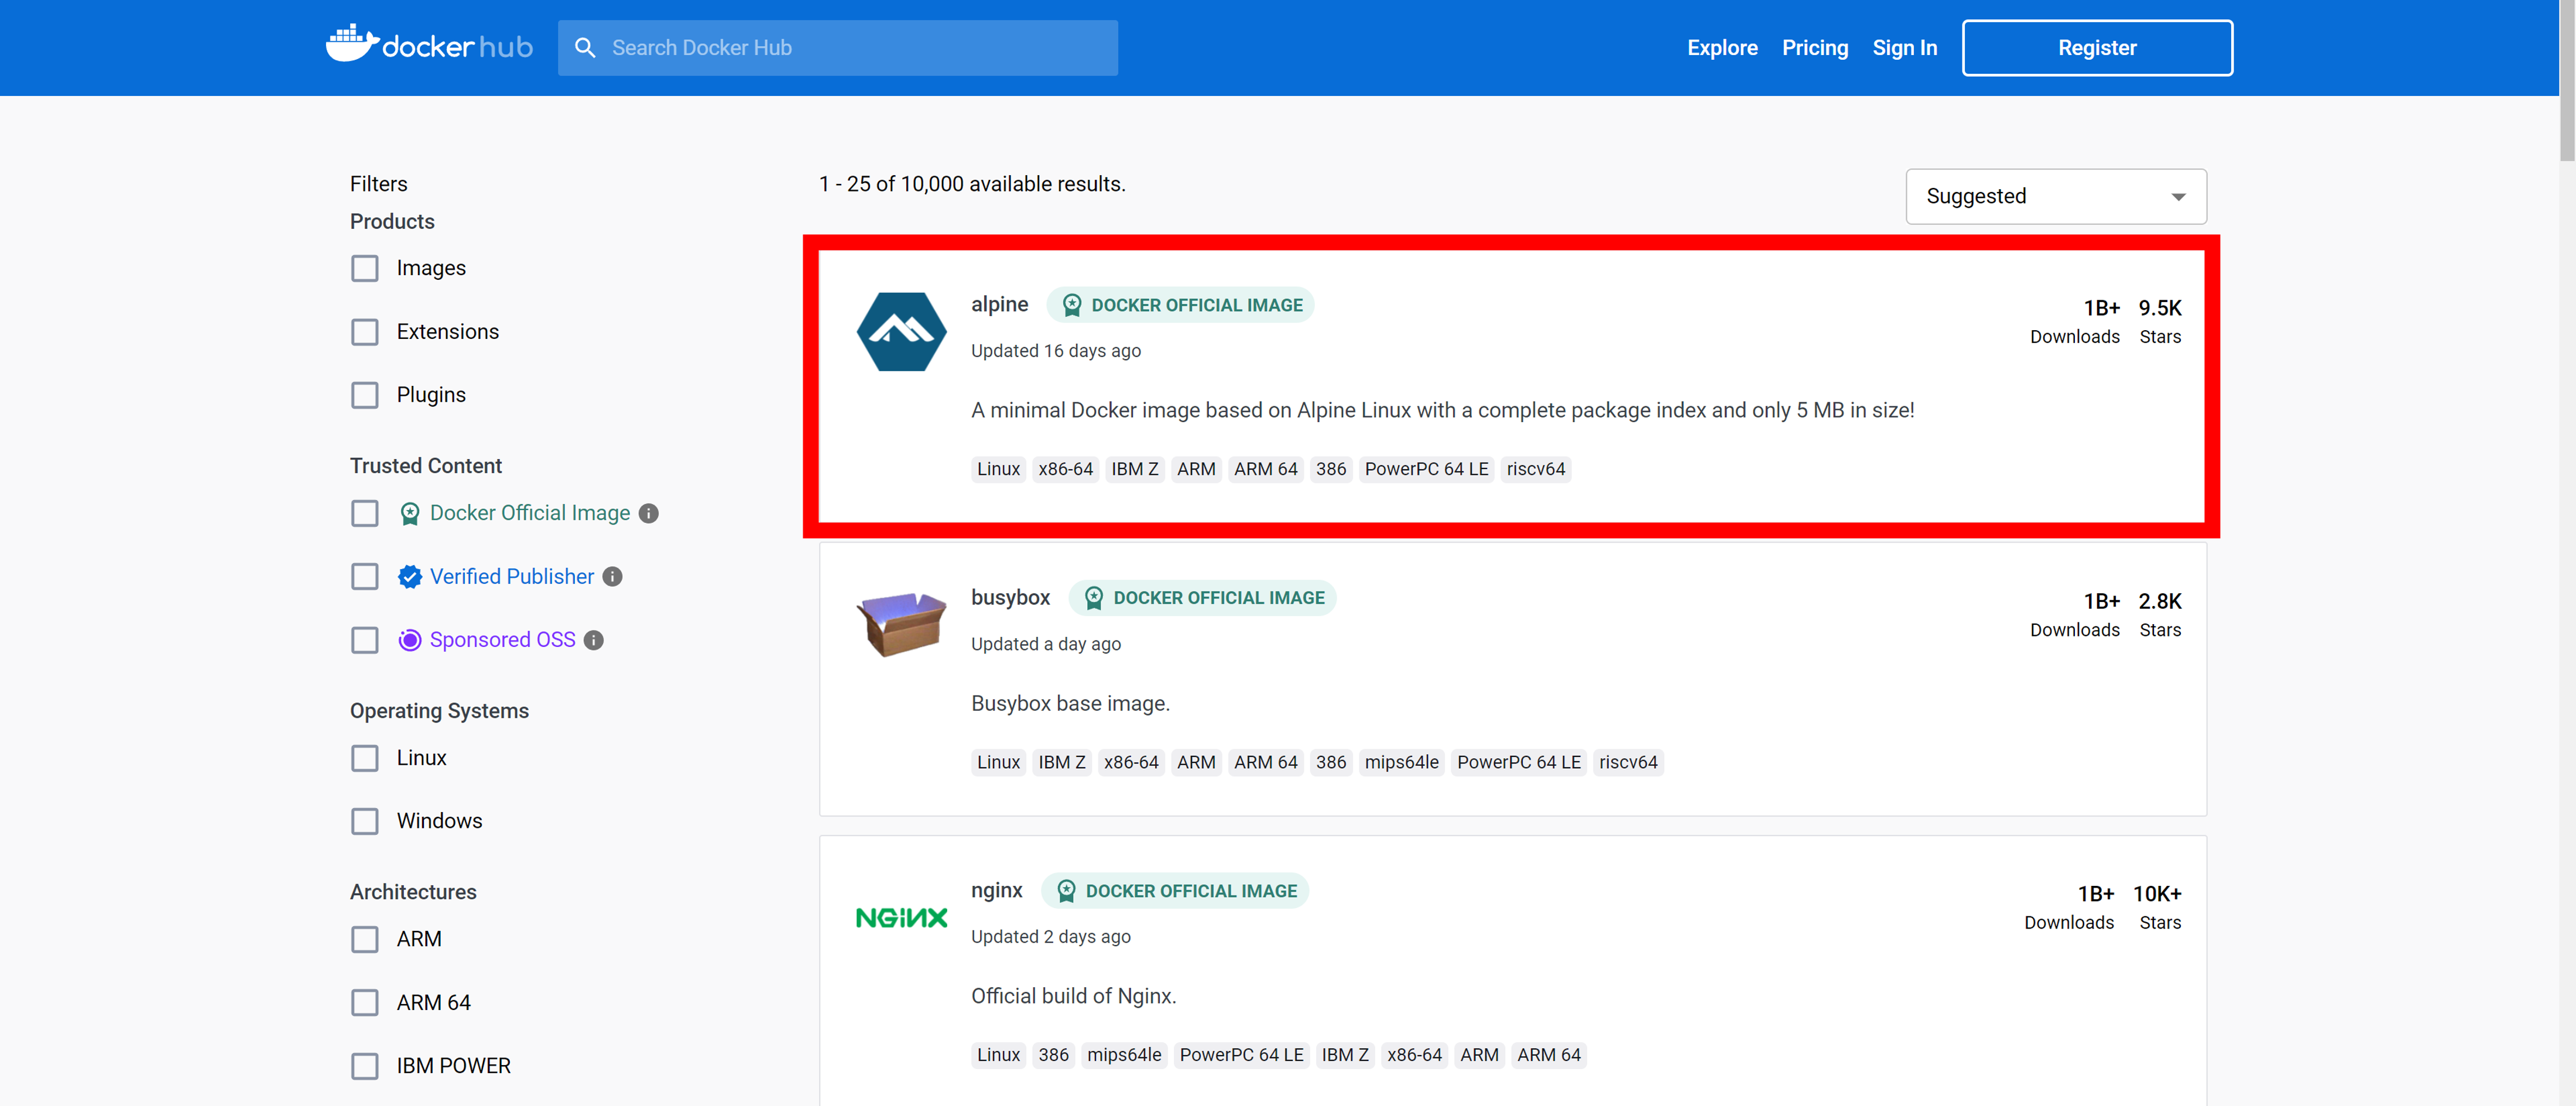Open the NGINX logo image

(x=901, y=917)
